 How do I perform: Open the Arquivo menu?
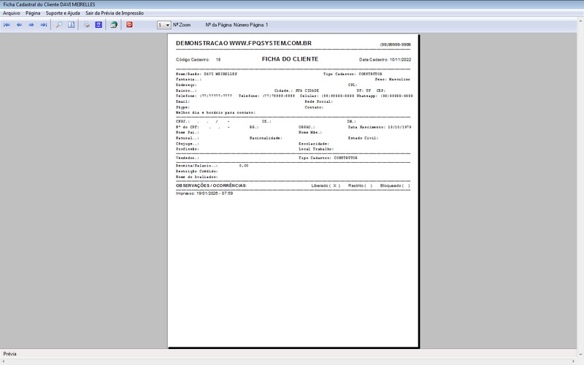[12, 13]
